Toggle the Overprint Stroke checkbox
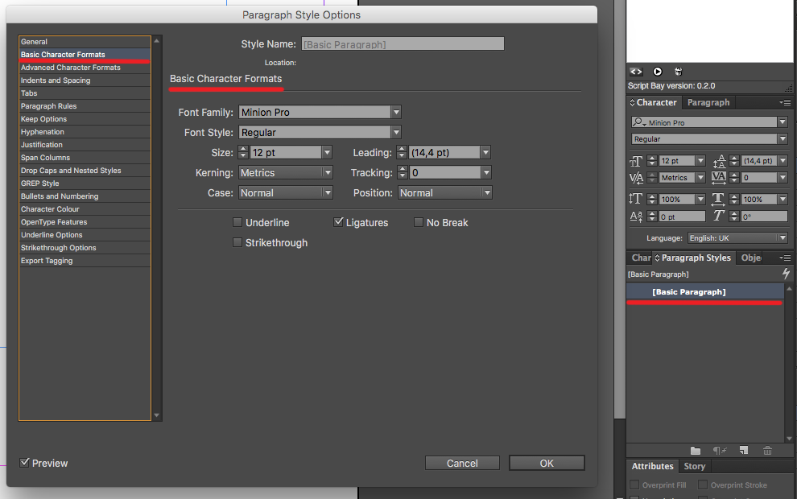This screenshot has width=797, height=499. click(x=703, y=485)
